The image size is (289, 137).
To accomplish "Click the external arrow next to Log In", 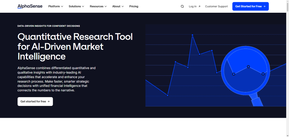I will click(x=199, y=6).
